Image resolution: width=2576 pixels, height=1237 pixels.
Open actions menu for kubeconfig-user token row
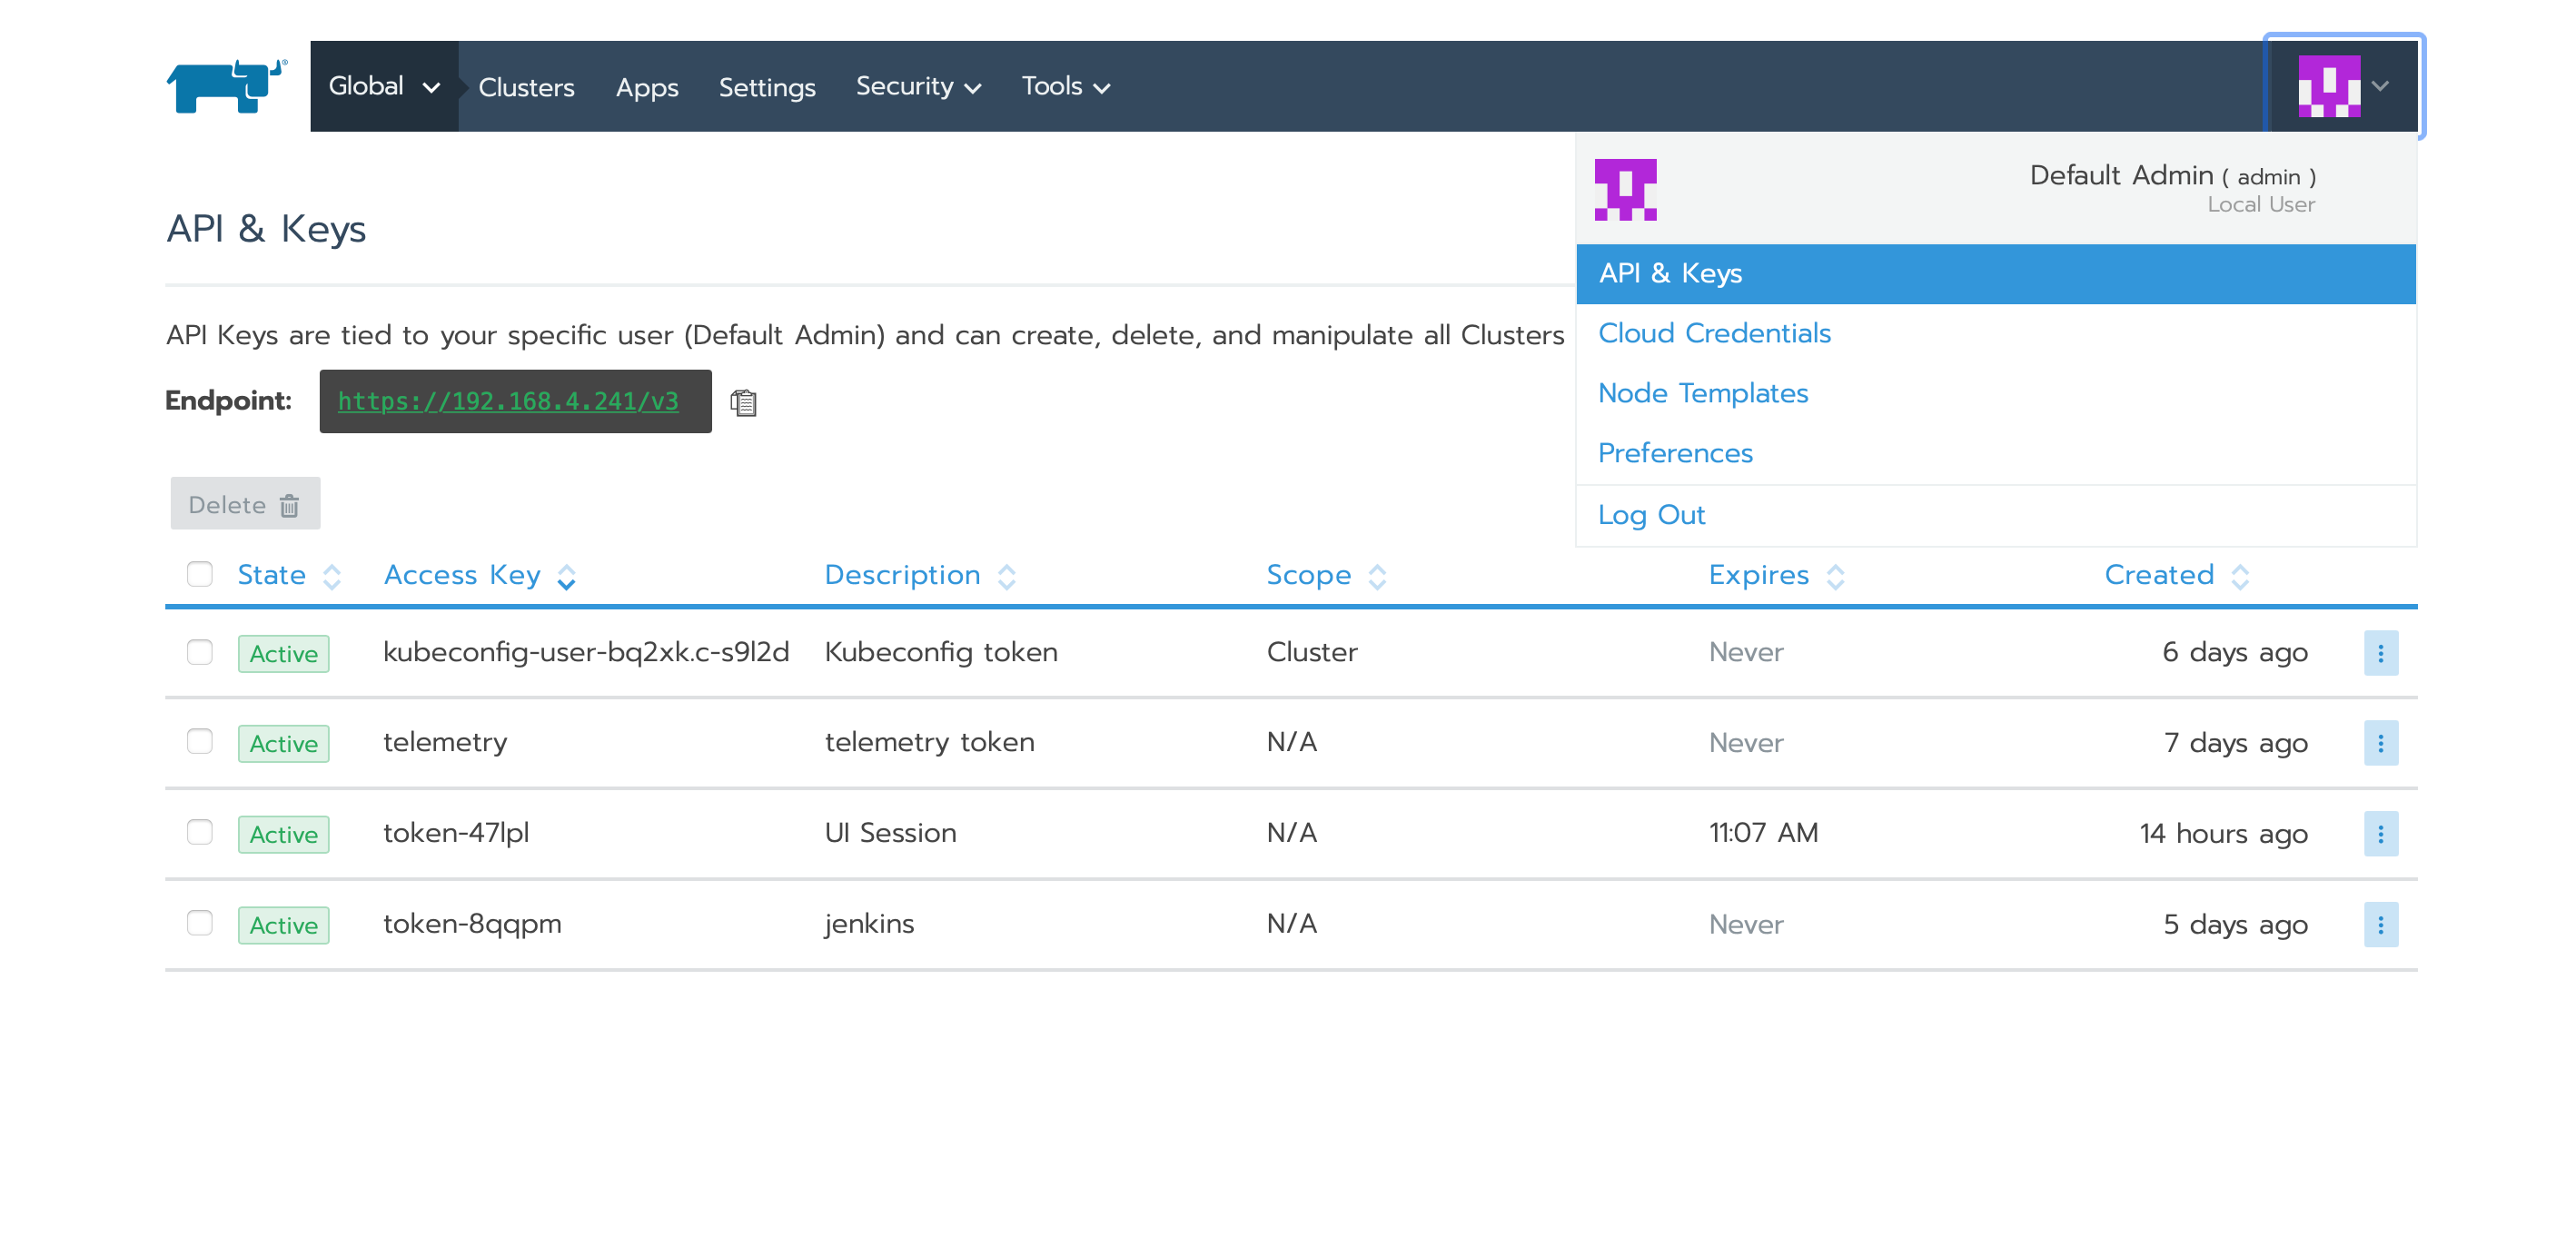tap(2380, 653)
